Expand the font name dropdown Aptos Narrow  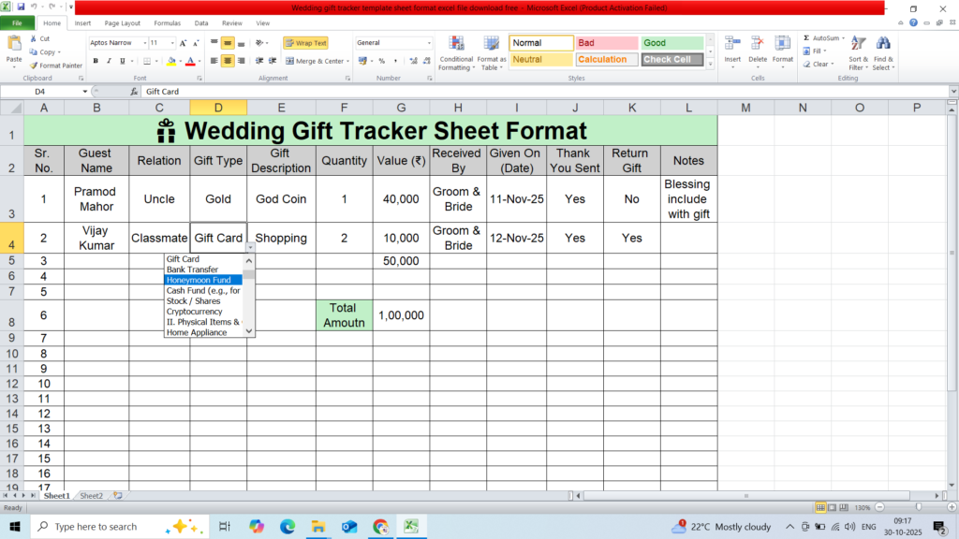(x=144, y=43)
